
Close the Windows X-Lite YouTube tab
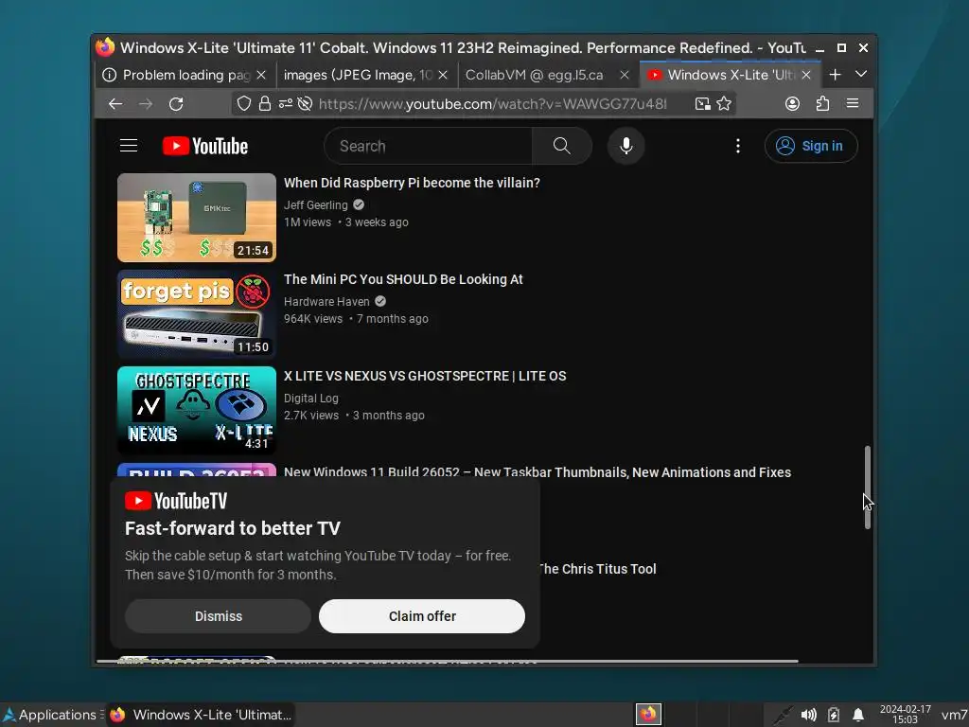pyautogui.click(x=806, y=75)
